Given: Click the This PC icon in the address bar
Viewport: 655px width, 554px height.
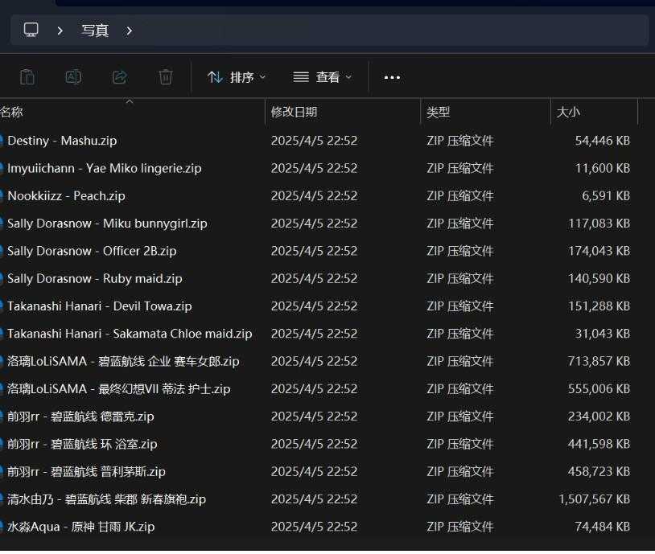Looking at the screenshot, I should tap(31, 30).
